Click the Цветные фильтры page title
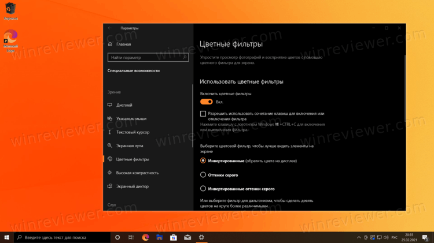Image resolution: width=434 pixels, height=243 pixels. (231, 44)
